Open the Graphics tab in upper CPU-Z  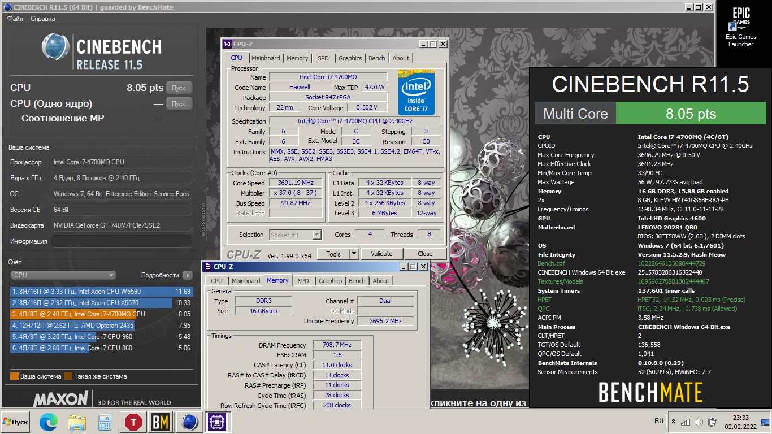click(350, 58)
